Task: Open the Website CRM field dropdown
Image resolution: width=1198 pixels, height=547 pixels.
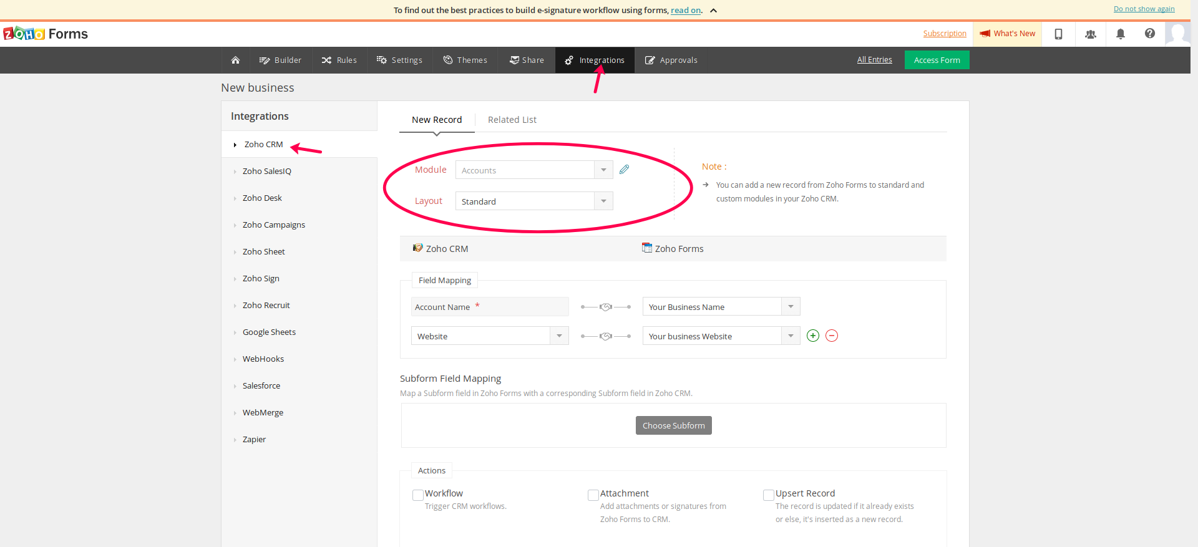Action: pos(490,336)
